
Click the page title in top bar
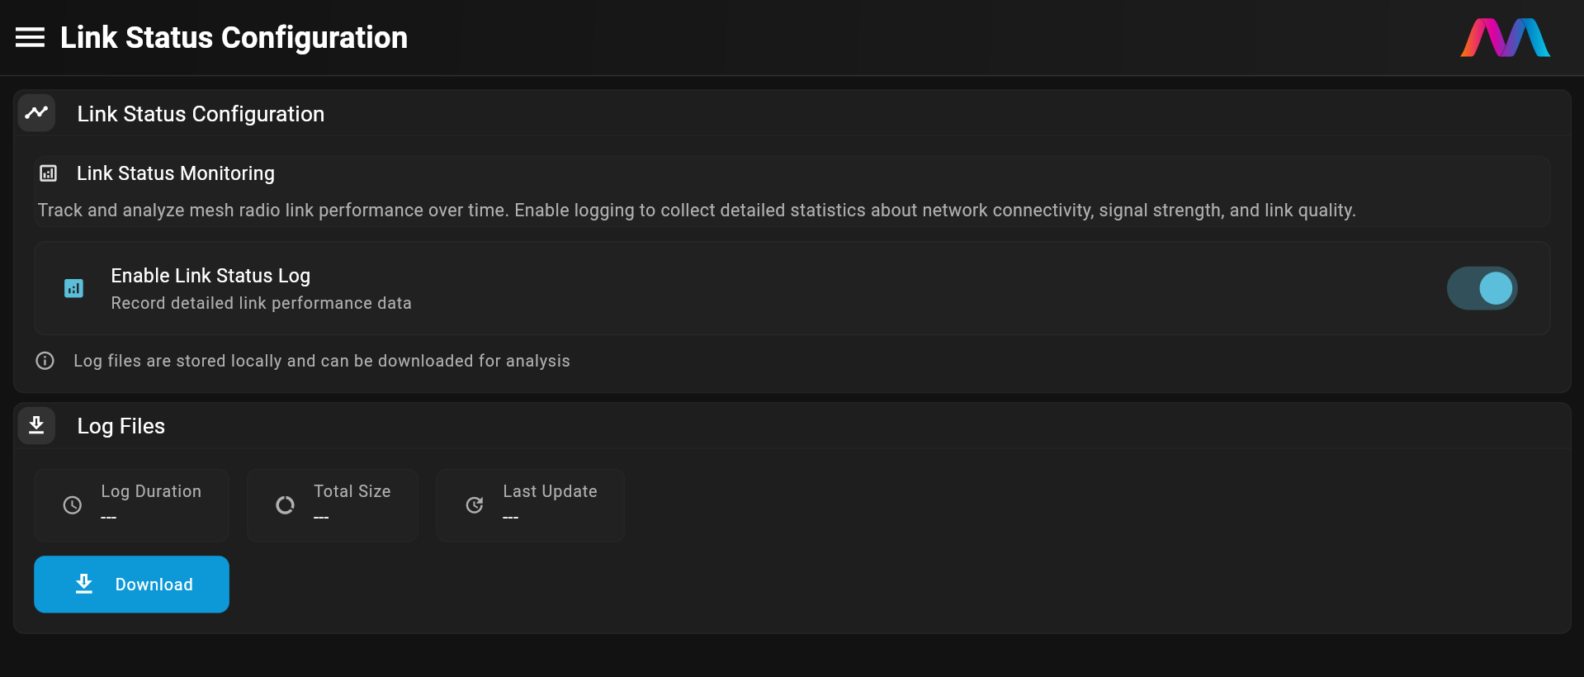234,38
